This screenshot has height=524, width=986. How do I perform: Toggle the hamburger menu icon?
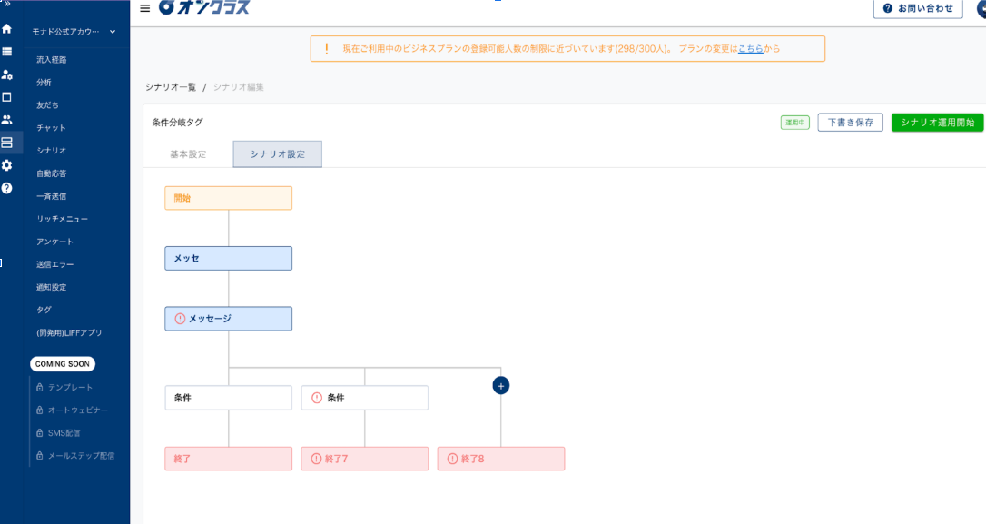pyautogui.click(x=145, y=8)
